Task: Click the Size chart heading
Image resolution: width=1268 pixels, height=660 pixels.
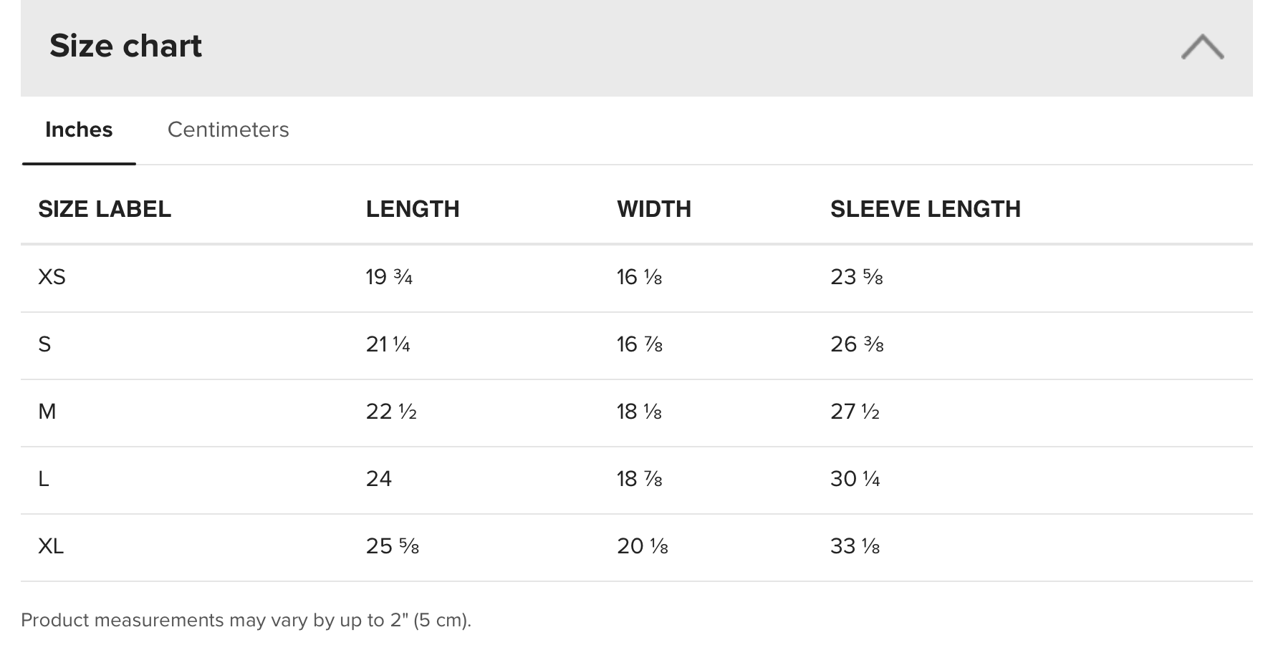Action: tap(126, 46)
